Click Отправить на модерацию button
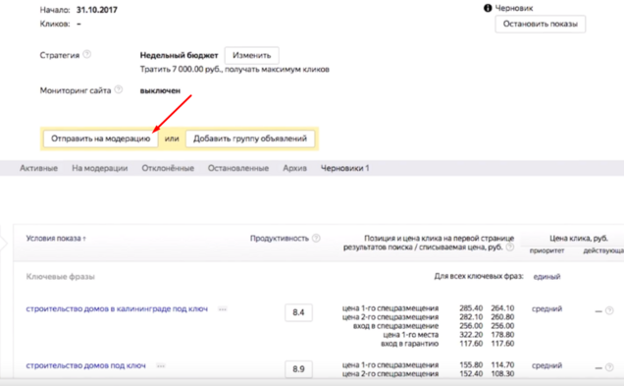This screenshot has width=624, height=386. point(100,138)
